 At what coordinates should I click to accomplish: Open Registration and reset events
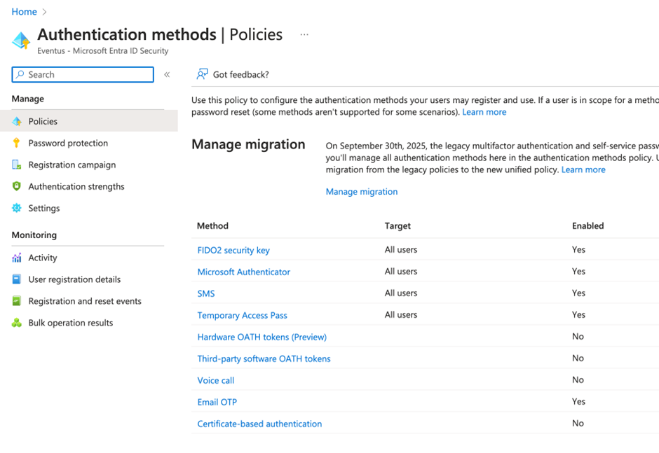(85, 301)
